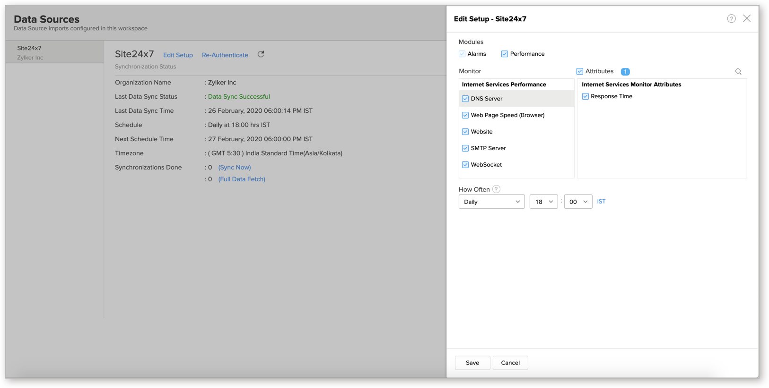The image size is (769, 388).
Task: Click the Synchronization Status subtitle
Action: [x=145, y=67]
